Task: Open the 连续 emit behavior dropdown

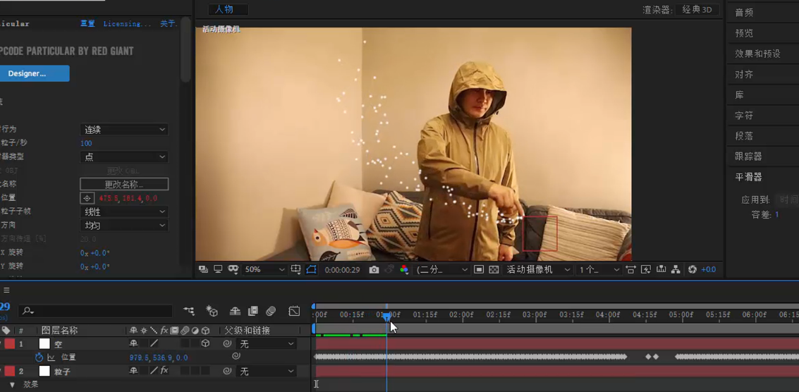Action: click(x=124, y=130)
